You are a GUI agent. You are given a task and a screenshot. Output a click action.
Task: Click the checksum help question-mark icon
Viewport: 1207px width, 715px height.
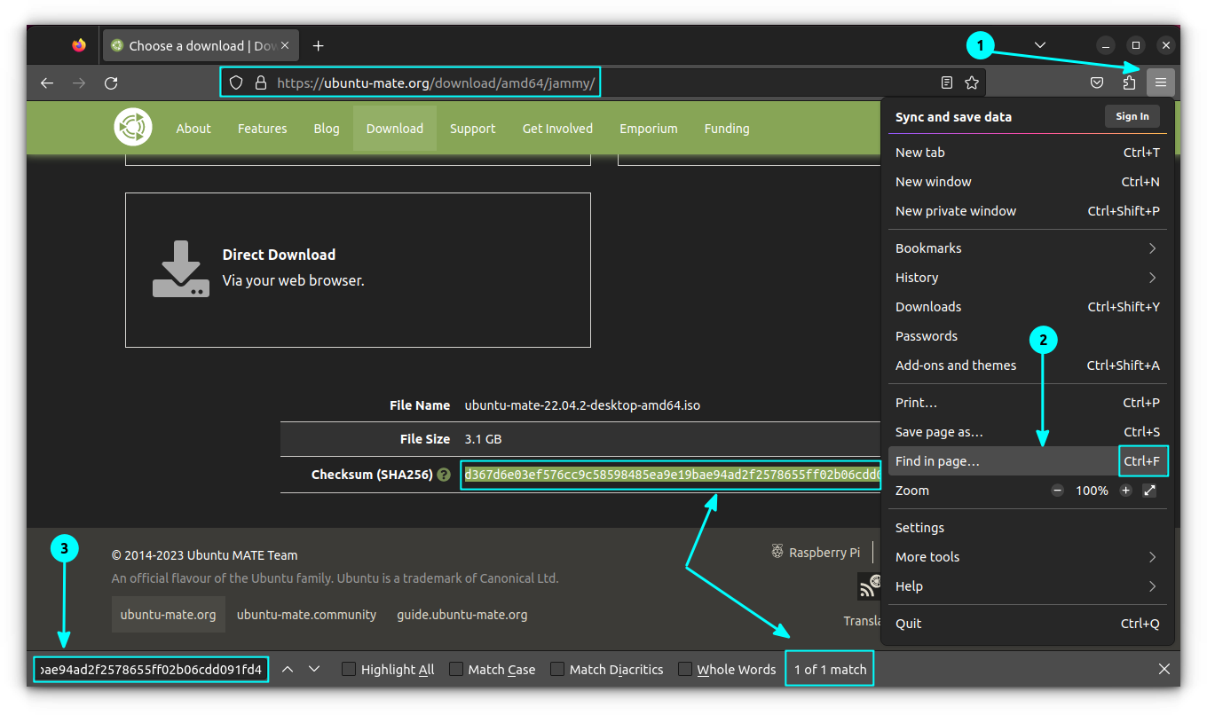pyautogui.click(x=444, y=475)
